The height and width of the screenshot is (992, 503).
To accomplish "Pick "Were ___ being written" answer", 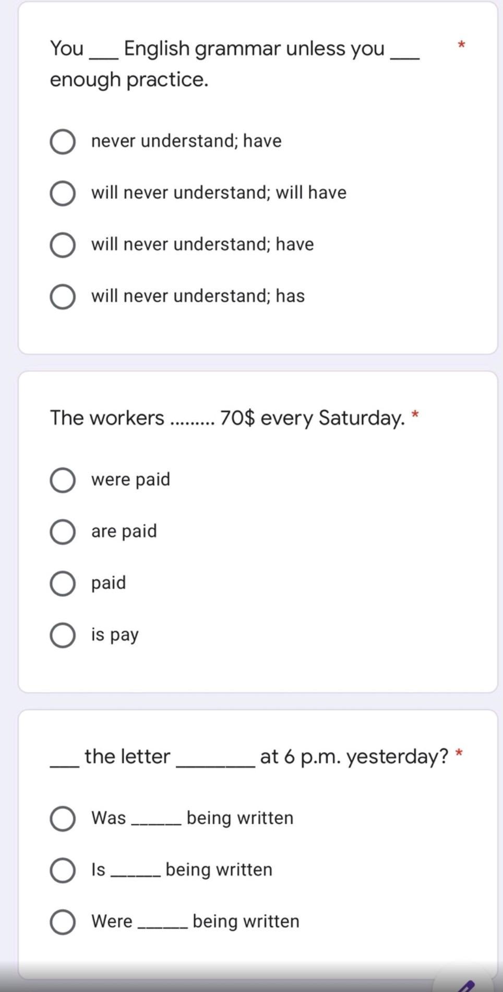I will click(63, 922).
